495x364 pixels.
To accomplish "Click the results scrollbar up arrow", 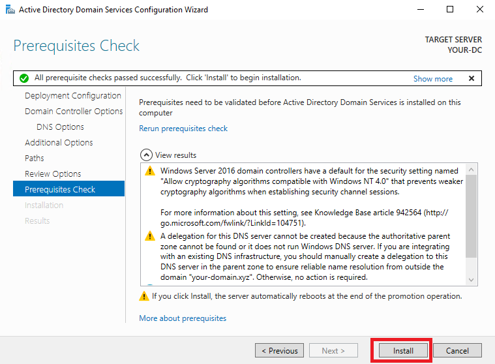I will (x=472, y=170).
